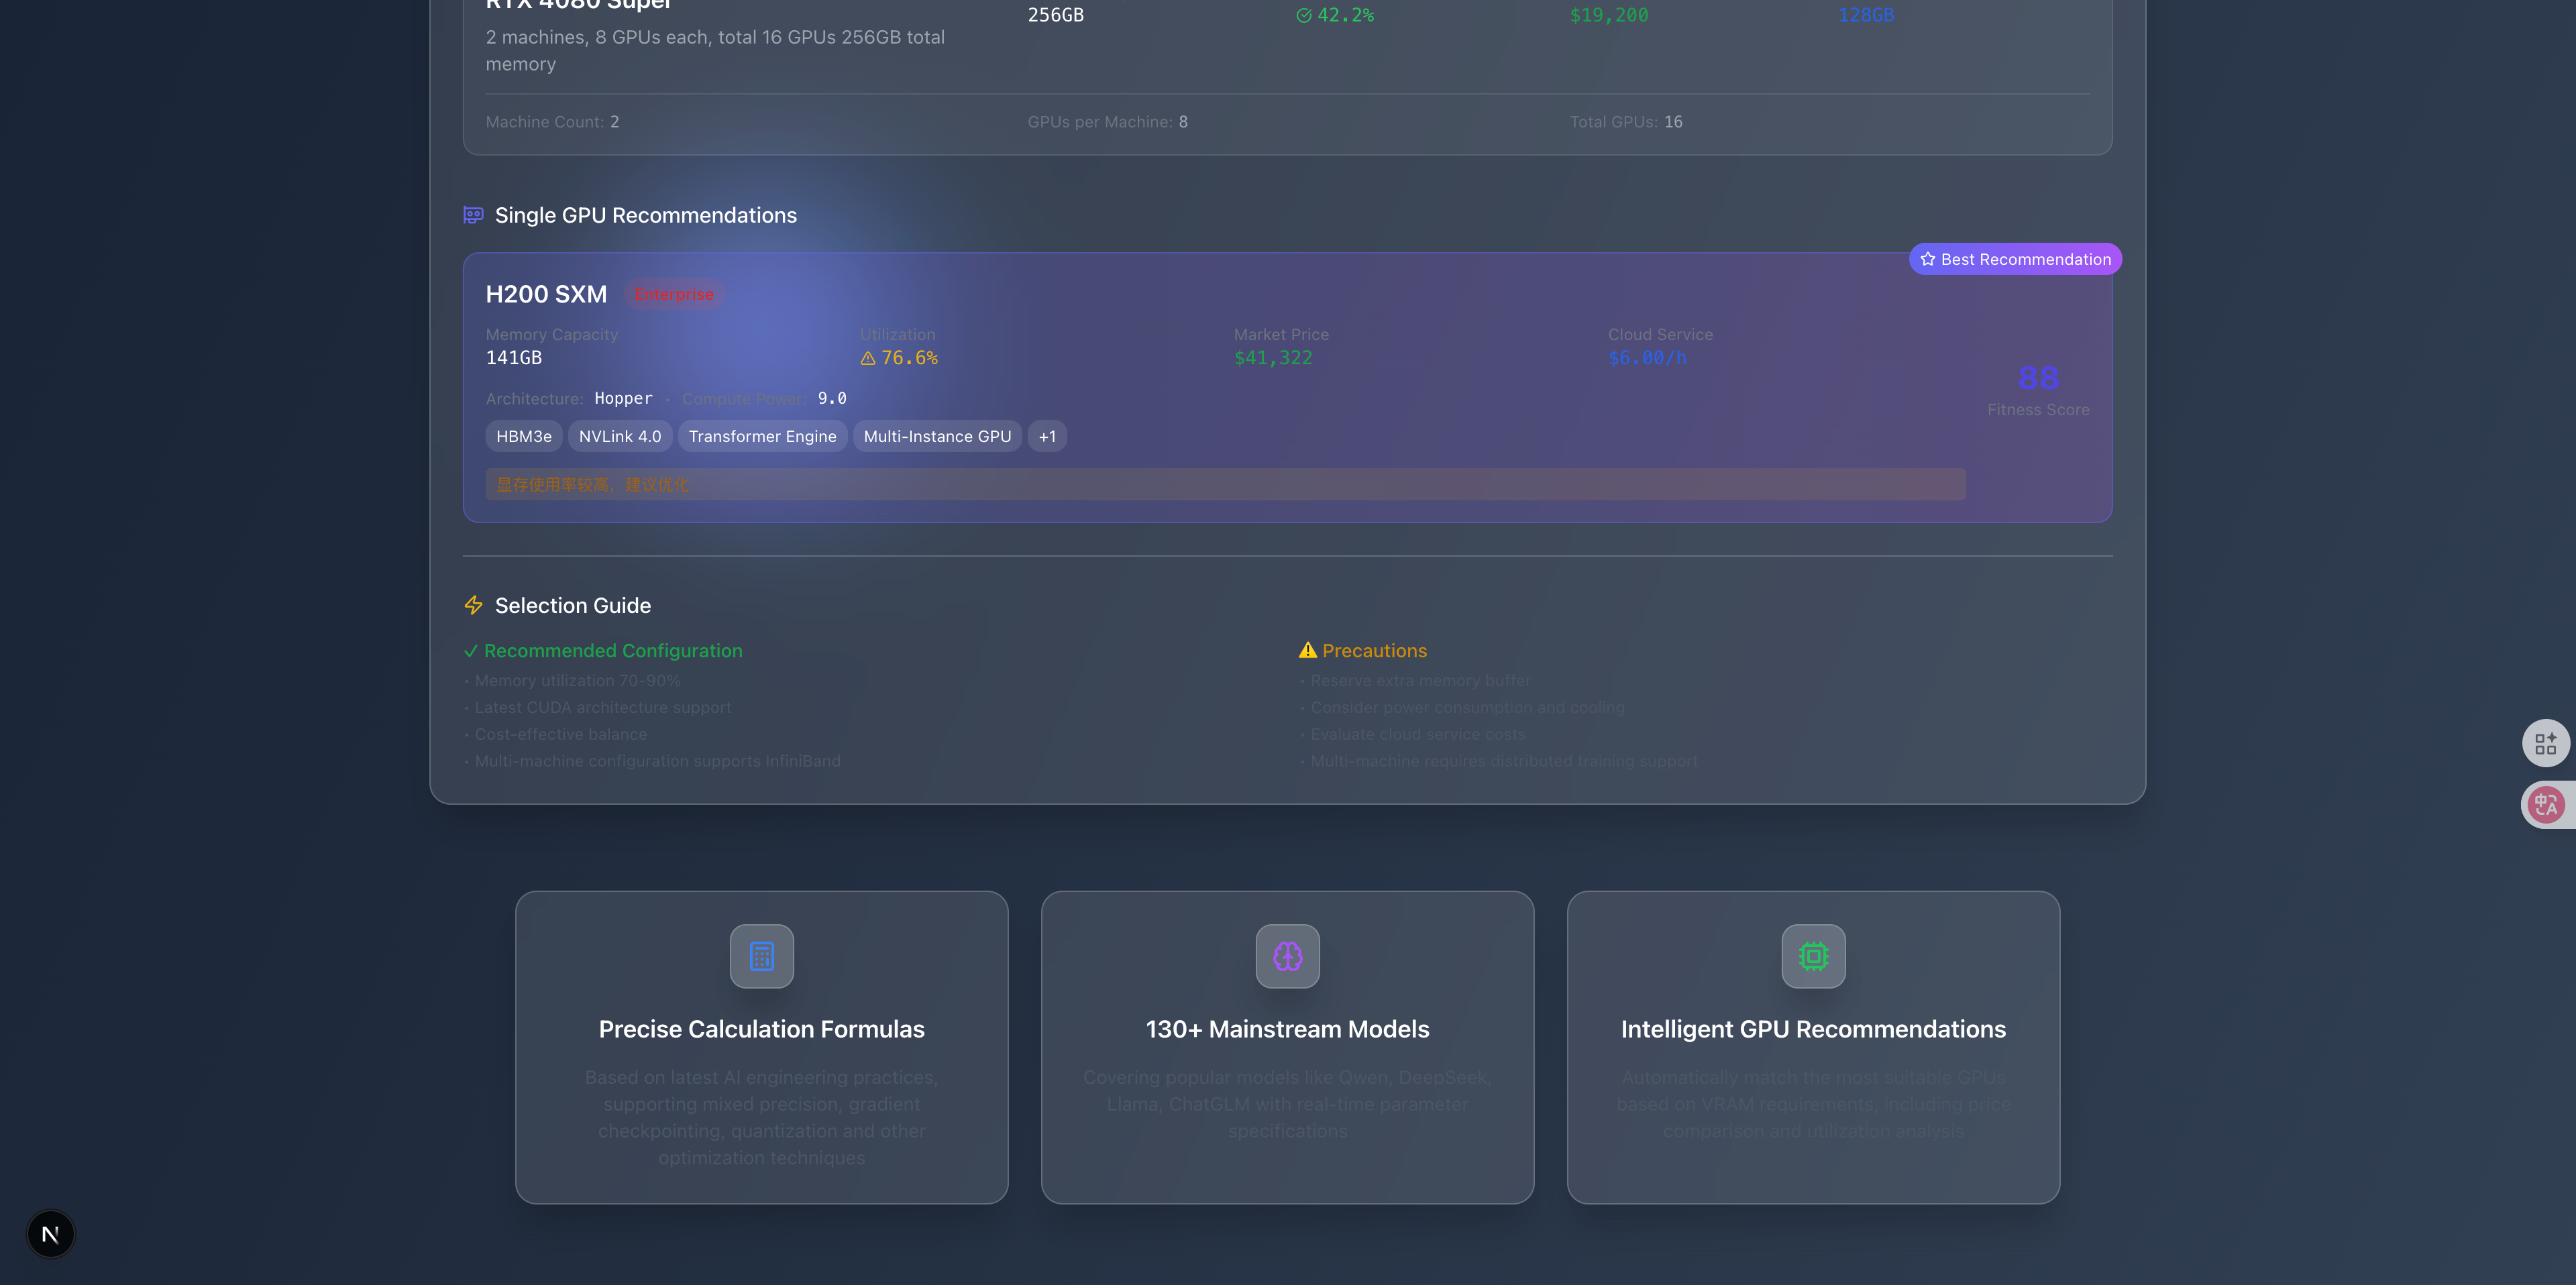Click the 128GB value in top row
The width and height of the screenshot is (2576, 1285).
(1866, 15)
